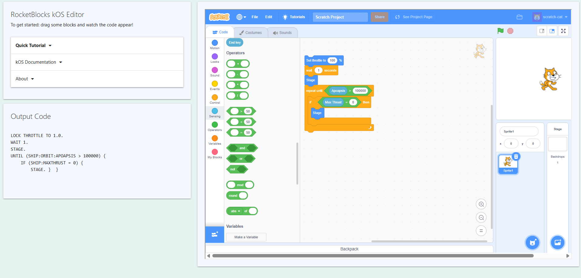Image resolution: width=581 pixels, height=278 pixels.
Task: Click the sprite y position field
Action: [x=533, y=143]
